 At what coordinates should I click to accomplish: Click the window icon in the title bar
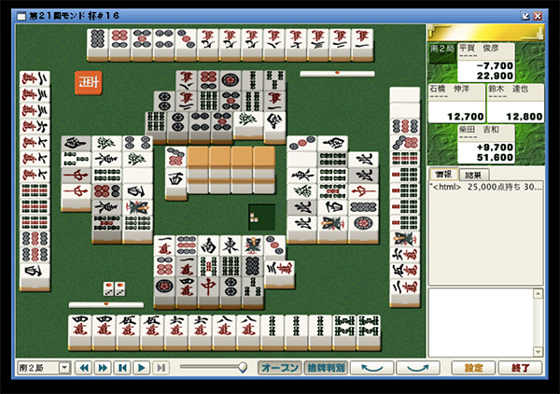point(21,16)
